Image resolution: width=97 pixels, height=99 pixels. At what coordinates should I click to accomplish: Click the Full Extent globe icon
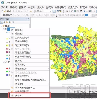click(75, 11)
